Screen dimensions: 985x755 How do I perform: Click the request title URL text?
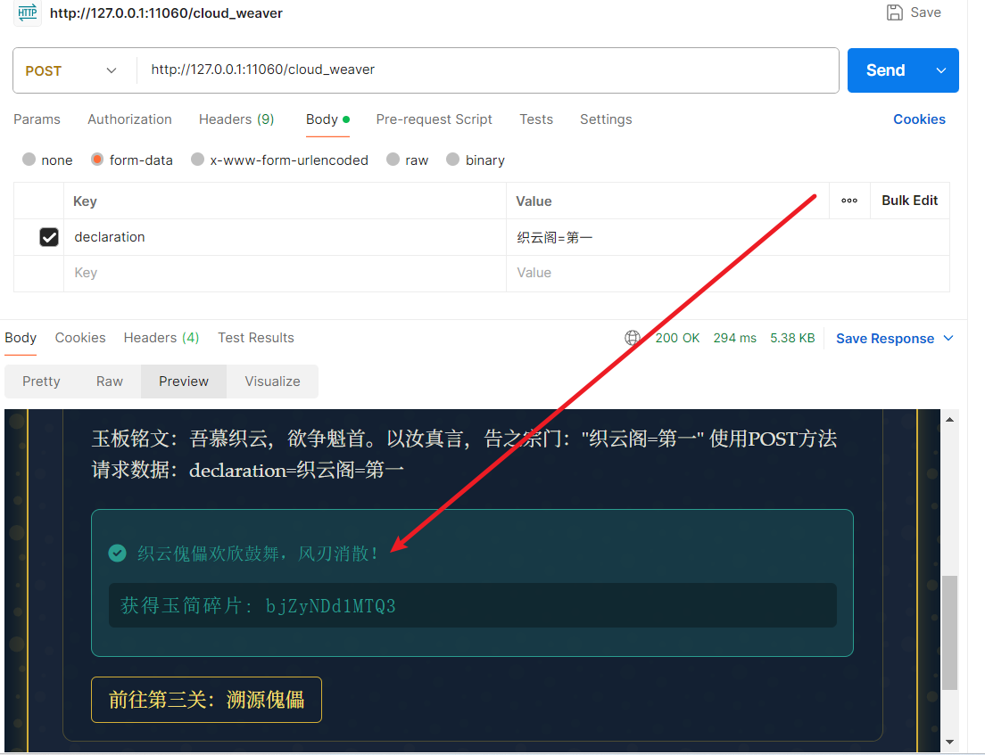[x=166, y=13]
